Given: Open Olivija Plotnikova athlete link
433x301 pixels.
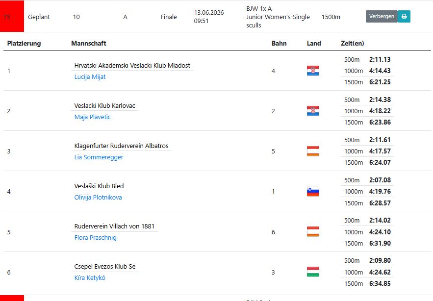Looking at the screenshot, I should click(98, 198).
